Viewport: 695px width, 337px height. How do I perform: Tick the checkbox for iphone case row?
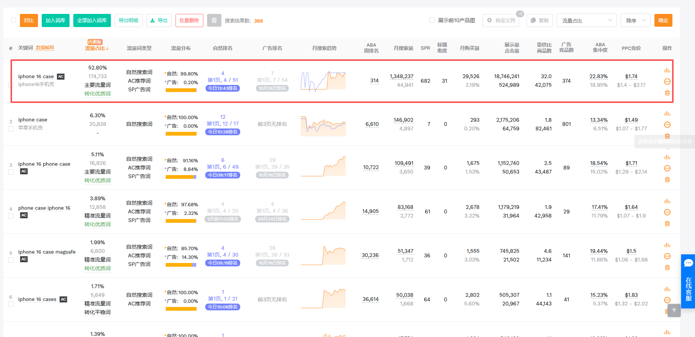tap(11, 129)
